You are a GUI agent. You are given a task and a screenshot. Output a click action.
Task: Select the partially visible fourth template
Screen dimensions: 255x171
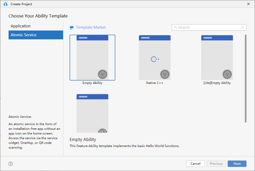point(92,113)
